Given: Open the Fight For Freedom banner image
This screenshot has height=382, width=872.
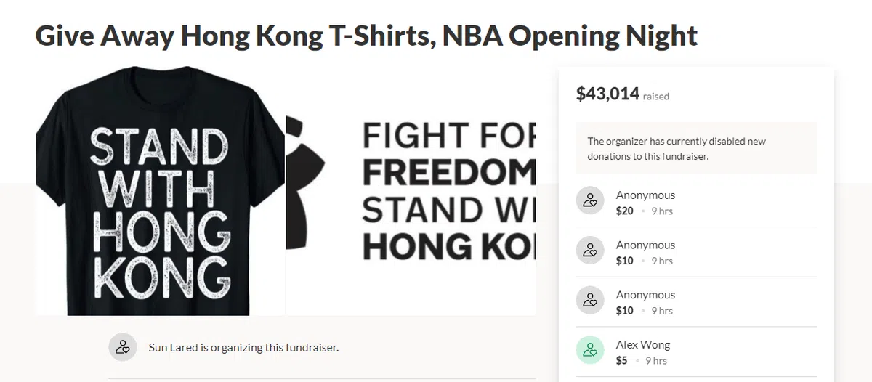Looking at the screenshot, I should pyautogui.click(x=448, y=192).
